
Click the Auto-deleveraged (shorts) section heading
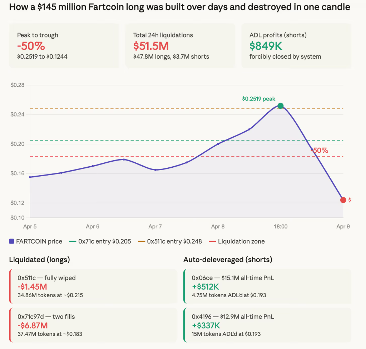tap(228, 260)
